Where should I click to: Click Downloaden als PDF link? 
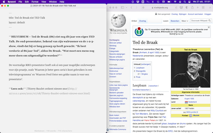tap(118, 118)
